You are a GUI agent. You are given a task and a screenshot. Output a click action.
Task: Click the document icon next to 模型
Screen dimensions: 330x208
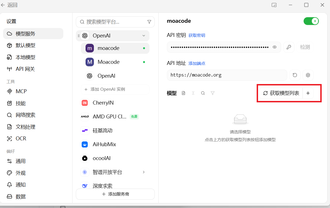tap(184, 93)
